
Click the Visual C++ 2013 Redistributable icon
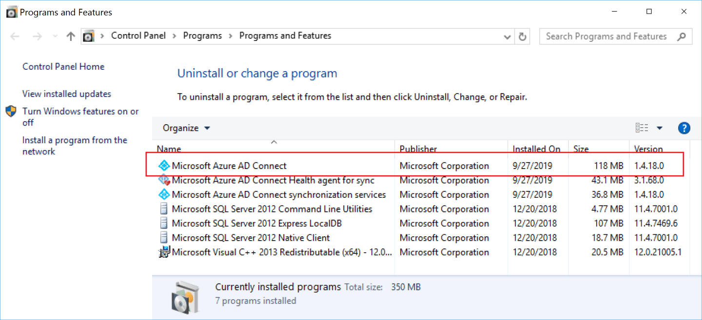(x=164, y=252)
